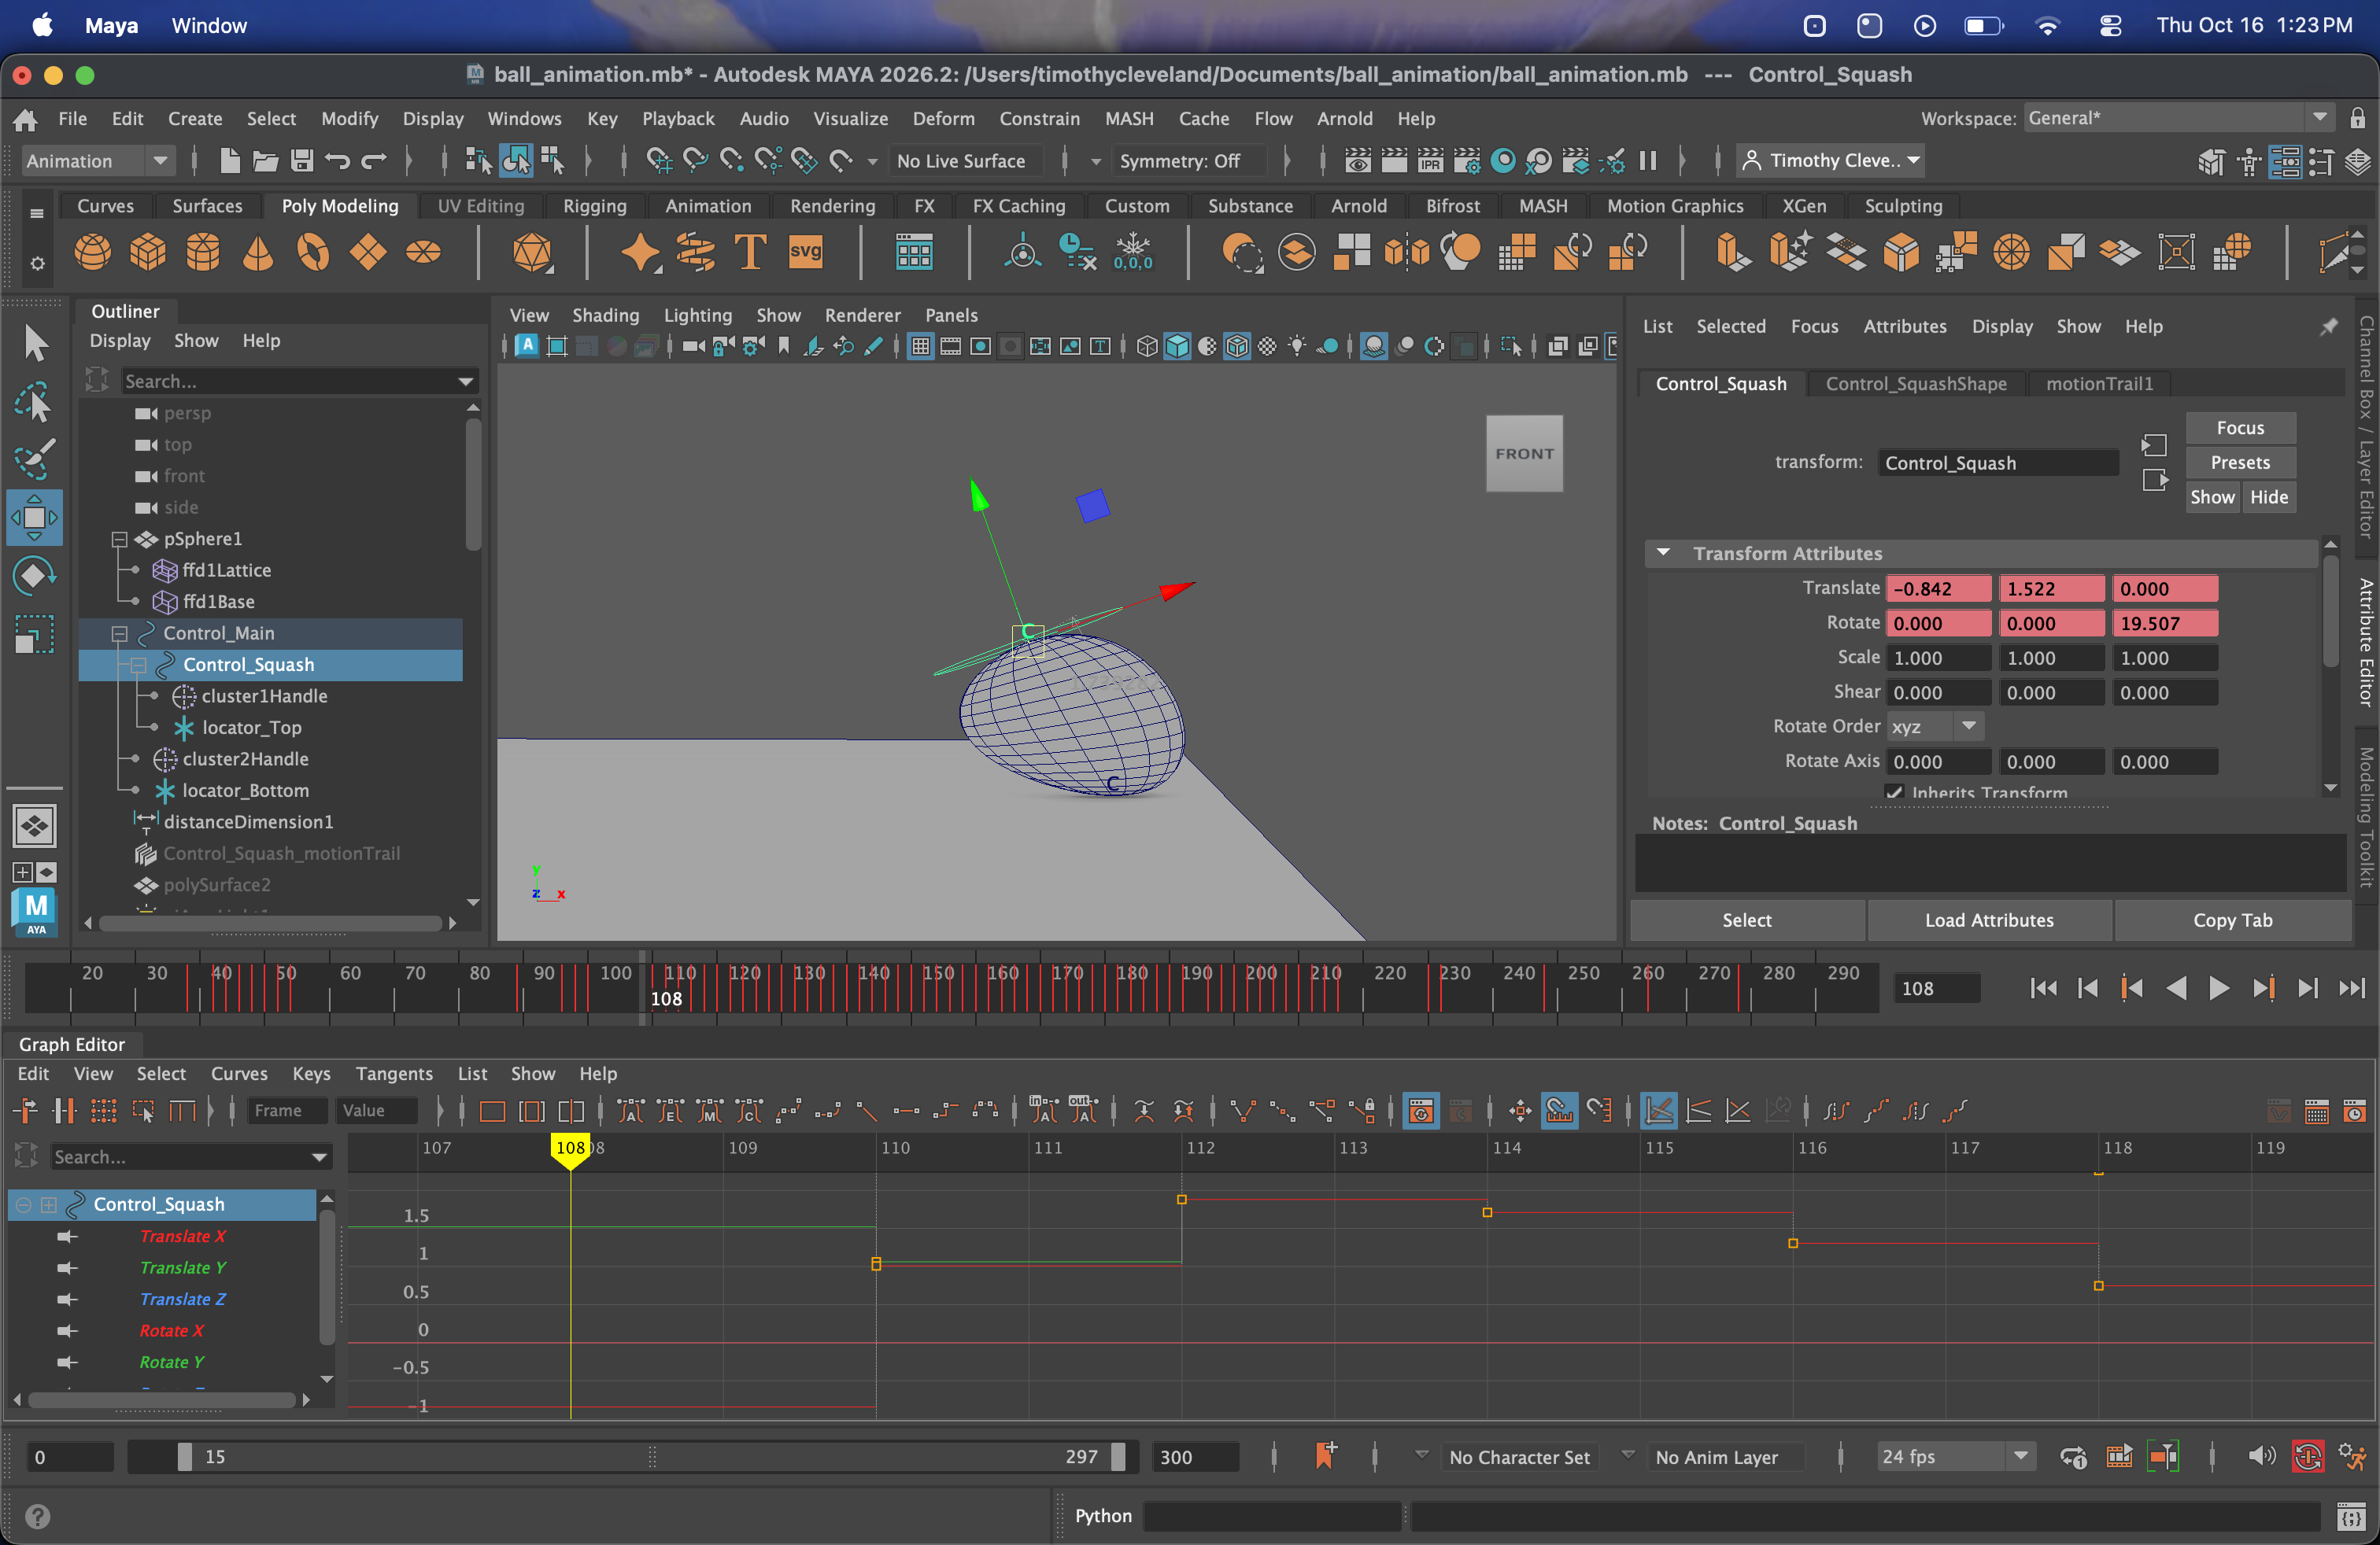Image resolution: width=2380 pixels, height=1545 pixels.
Task: Click the Load Attributes button
Action: (1988, 920)
